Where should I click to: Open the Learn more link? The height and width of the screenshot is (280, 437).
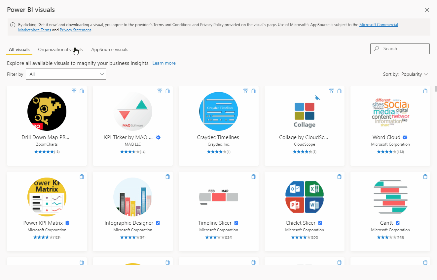164,63
